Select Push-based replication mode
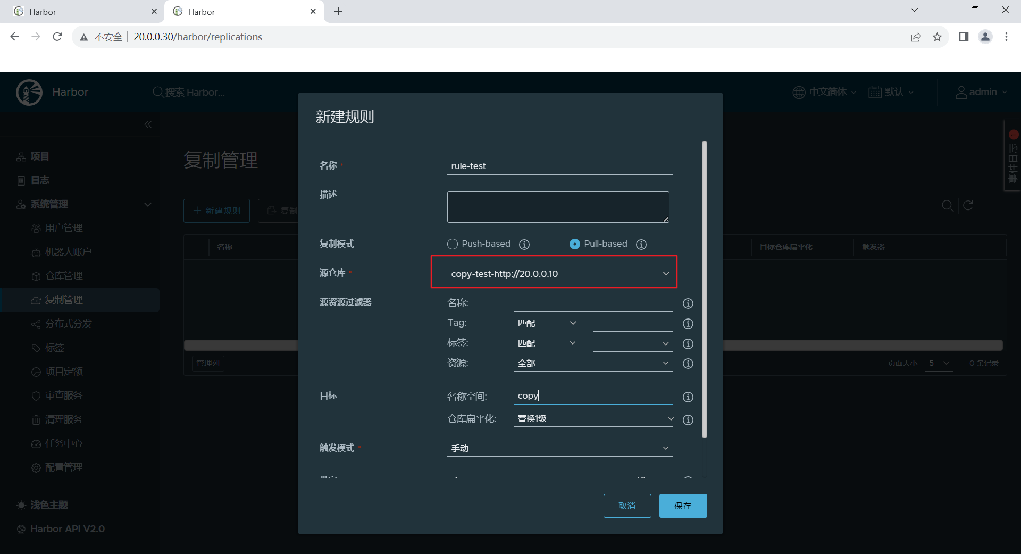This screenshot has height=554, width=1021. [453, 244]
